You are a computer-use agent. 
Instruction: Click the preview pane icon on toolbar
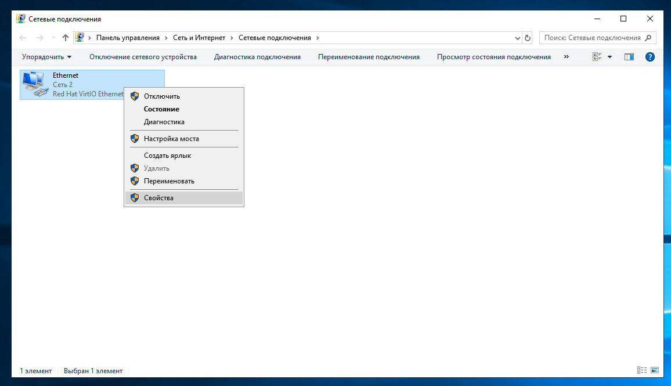coord(629,56)
